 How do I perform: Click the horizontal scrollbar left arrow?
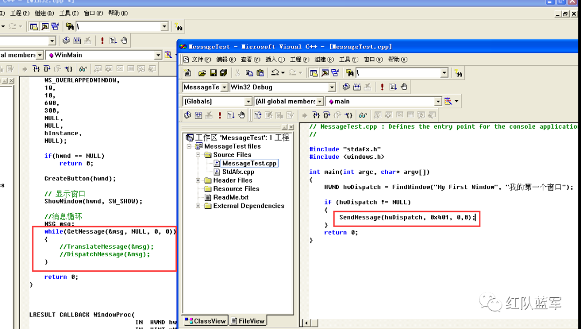pyautogui.click(x=306, y=323)
